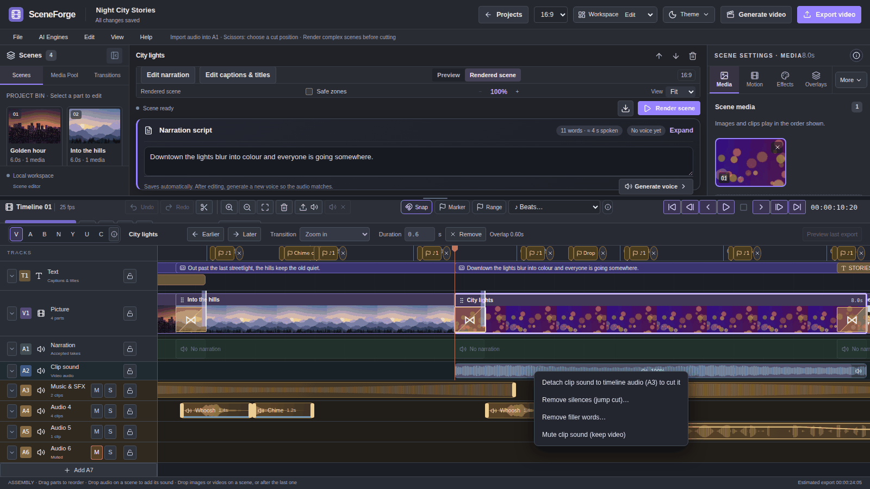Open scene settings info
Image resolution: width=870 pixels, height=489 pixels.
856,55
